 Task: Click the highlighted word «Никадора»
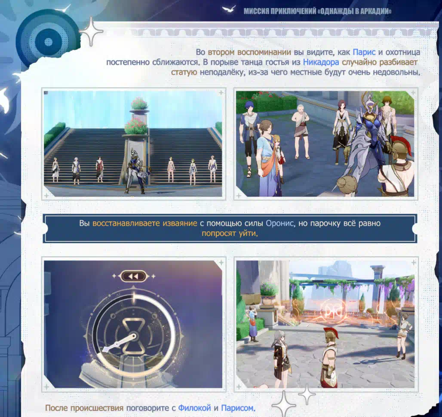(x=321, y=62)
